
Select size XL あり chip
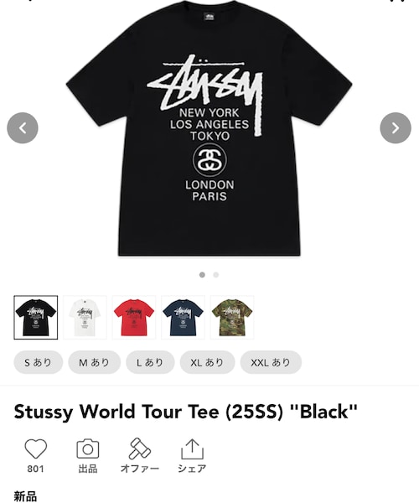[x=208, y=362]
